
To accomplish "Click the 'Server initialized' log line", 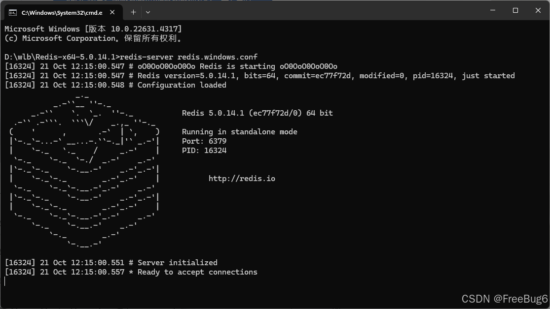I will click(x=111, y=262).
